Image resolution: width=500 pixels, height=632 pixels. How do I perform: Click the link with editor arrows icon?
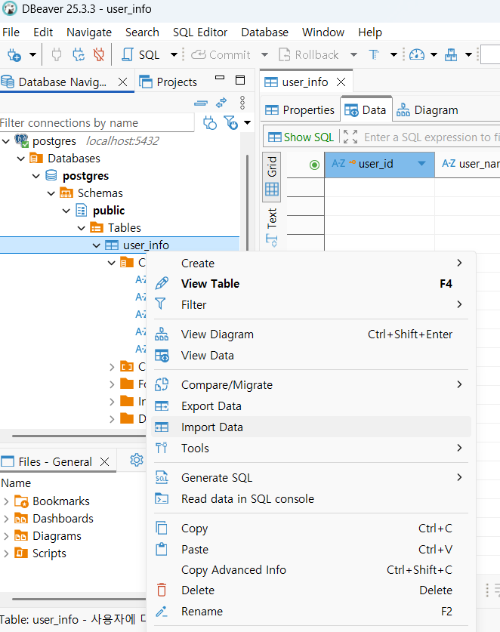(x=221, y=103)
